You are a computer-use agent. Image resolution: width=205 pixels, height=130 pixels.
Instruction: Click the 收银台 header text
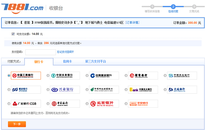click(x=56, y=8)
